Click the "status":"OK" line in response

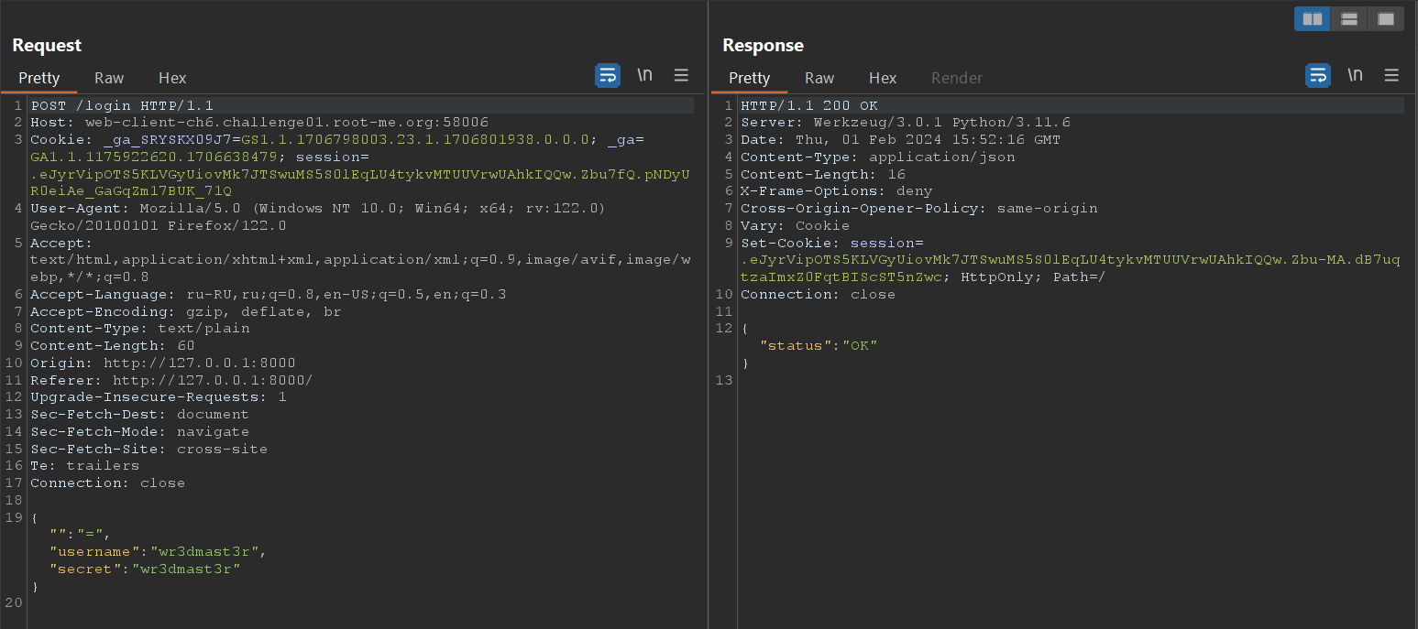click(819, 345)
